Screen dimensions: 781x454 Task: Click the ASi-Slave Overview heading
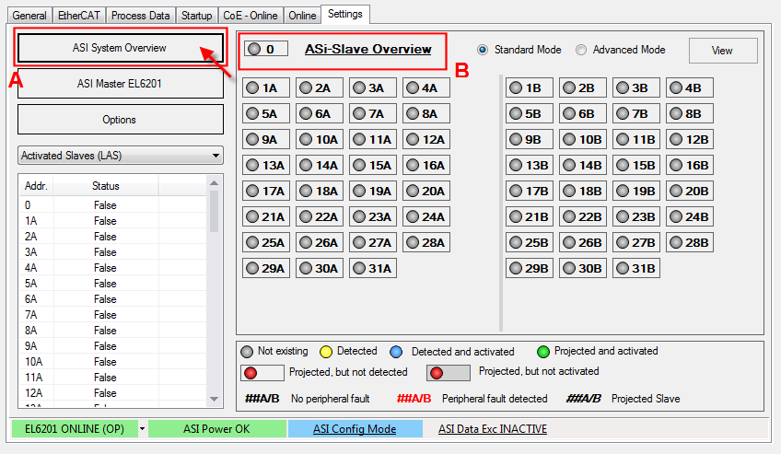tap(368, 49)
